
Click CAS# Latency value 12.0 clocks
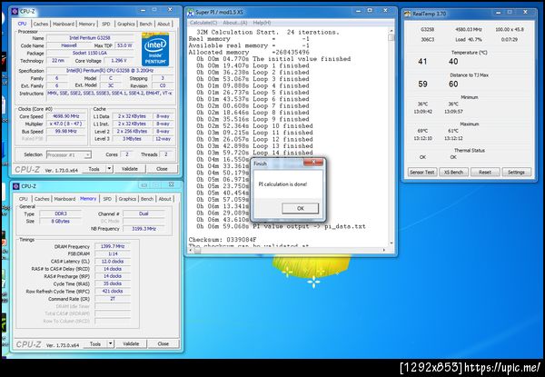pos(113,262)
